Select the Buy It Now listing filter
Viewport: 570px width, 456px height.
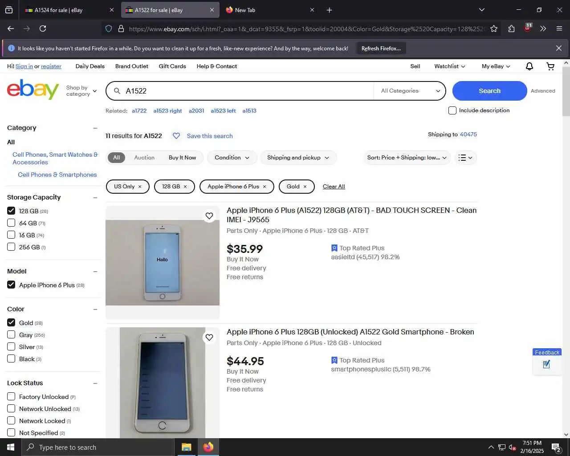[182, 158]
